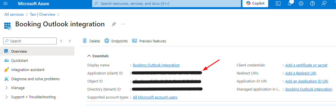Pin Booking Outlook integration to dashboard
The height and width of the screenshot is (106, 336).
114,24
